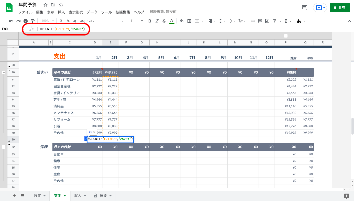The width and height of the screenshot is (354, 201).
Task: Add a new sheet with plus
Action: [14, 196]
